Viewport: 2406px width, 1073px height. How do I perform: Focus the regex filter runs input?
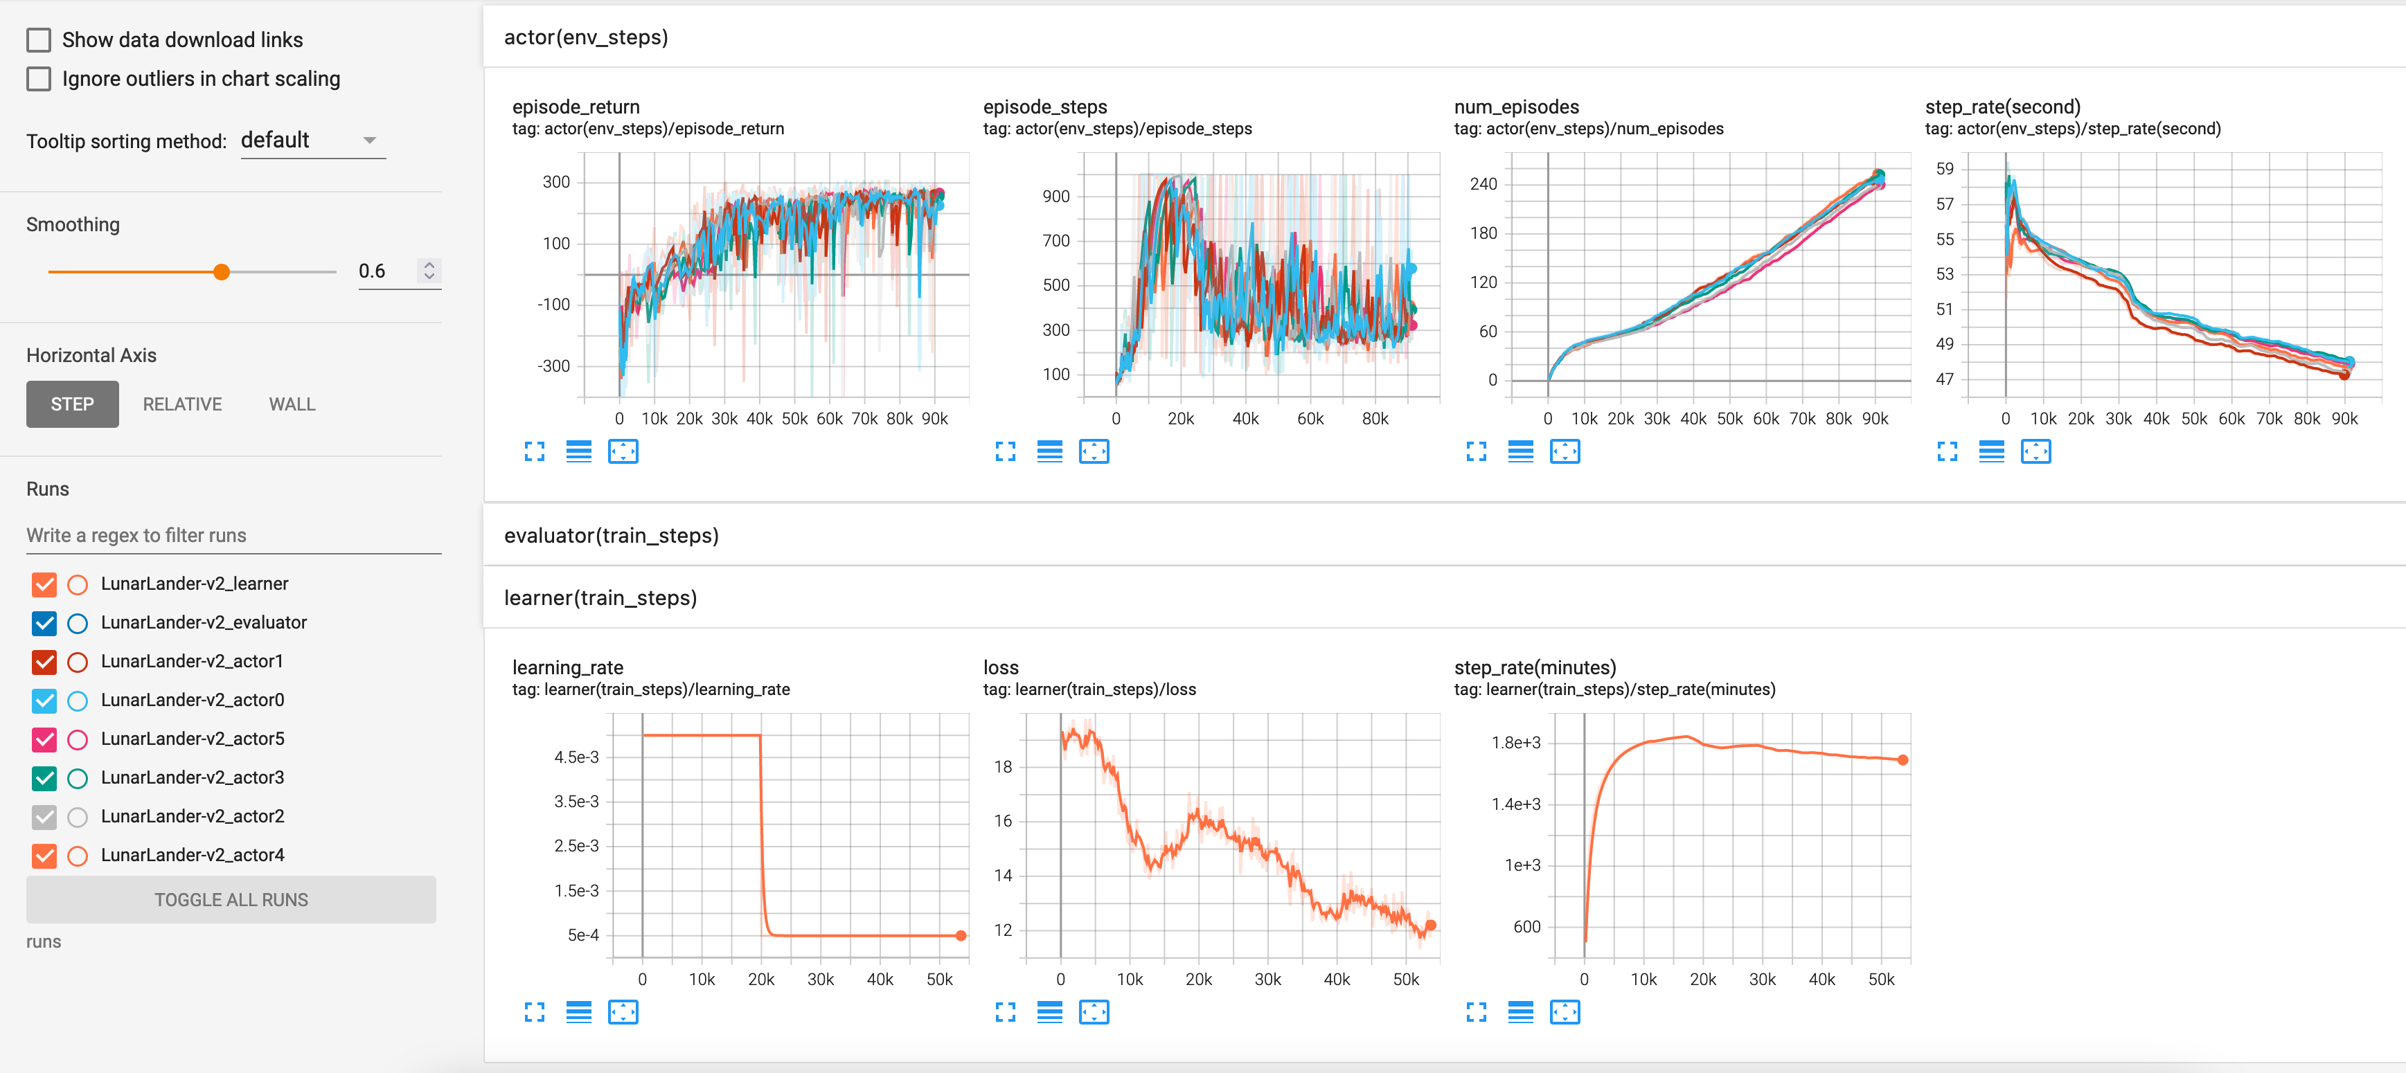click(233, 535)
